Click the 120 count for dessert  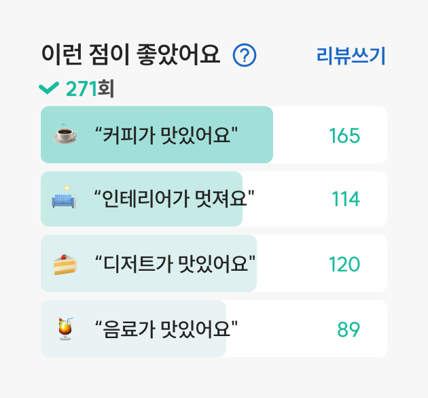(x=344, y=264)
